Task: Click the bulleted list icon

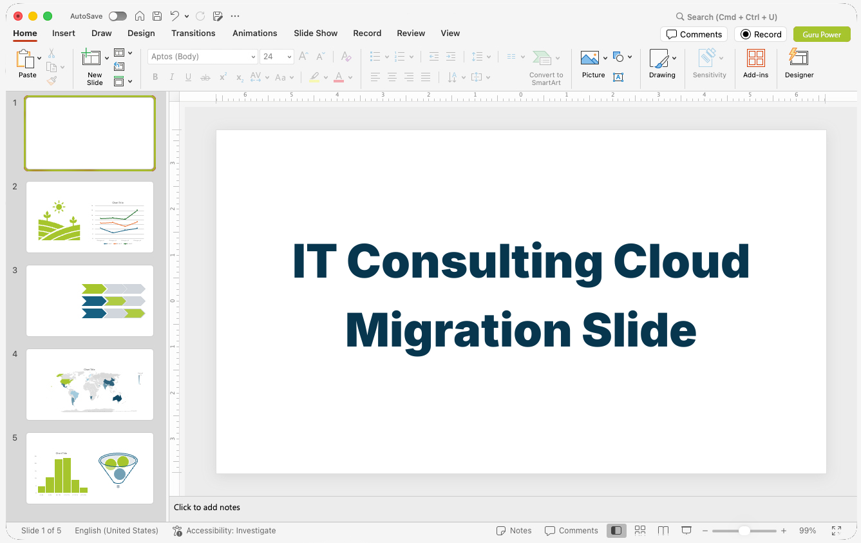Action: (x=375, y=57)
